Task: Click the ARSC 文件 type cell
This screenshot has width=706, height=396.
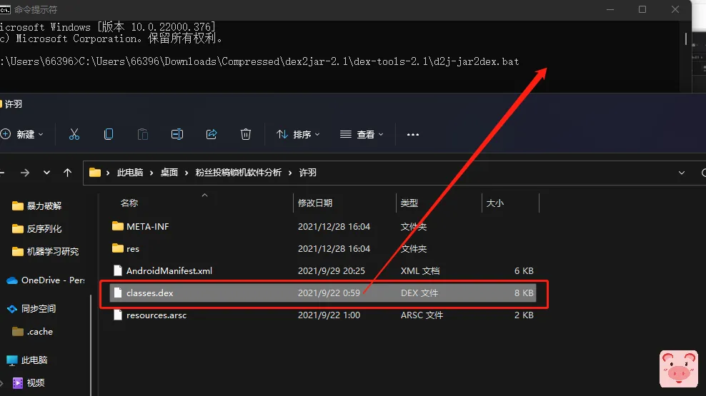Action: (x=422, y=315)
